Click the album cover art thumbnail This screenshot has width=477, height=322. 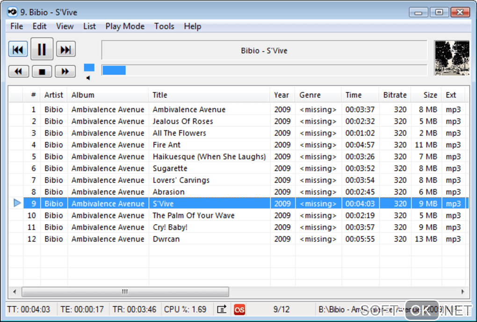tap(452, 58)
